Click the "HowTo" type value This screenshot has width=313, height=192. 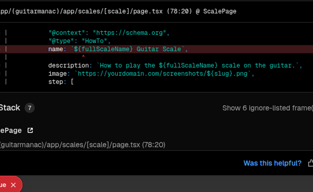pyautogui.click(x=94, y=41)
